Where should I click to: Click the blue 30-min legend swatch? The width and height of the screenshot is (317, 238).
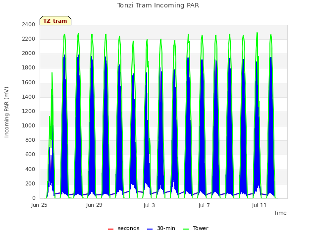[150, 229]
